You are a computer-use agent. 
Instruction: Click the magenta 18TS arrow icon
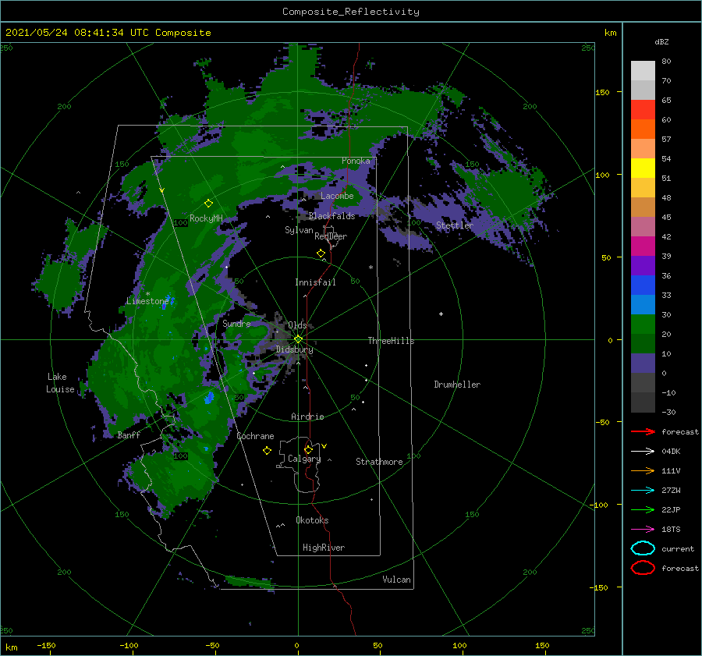[643, 530]
